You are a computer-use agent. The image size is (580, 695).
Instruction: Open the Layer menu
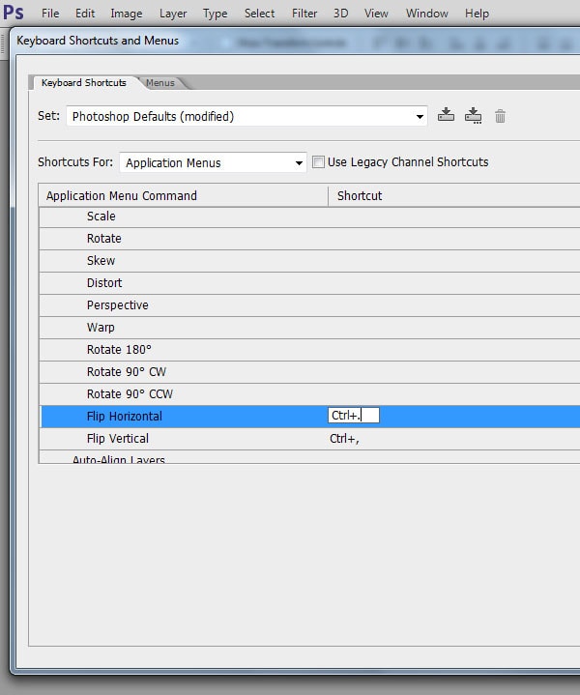click(173, 14)
